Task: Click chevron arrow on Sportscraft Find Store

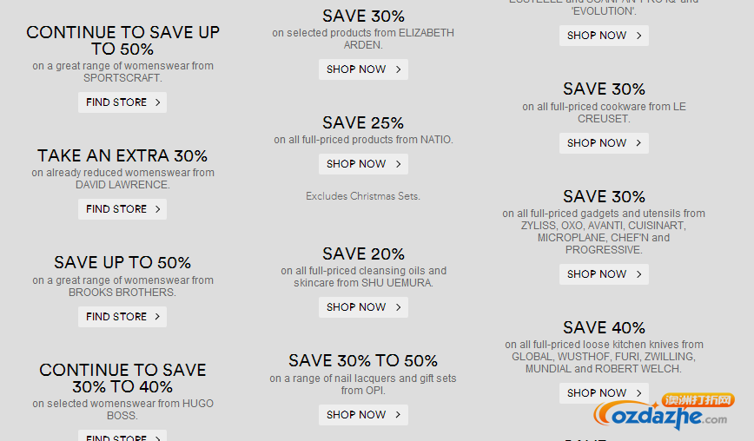Action: pos(157,102)
